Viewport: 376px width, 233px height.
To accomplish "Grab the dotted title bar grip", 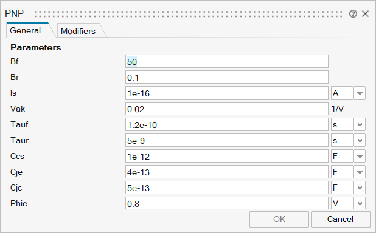I will point(188,14).
